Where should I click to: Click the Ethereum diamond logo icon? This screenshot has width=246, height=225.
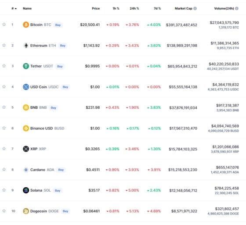click(x=26, y=46)
